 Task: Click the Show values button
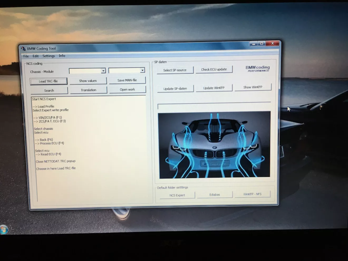click(88, 81)
